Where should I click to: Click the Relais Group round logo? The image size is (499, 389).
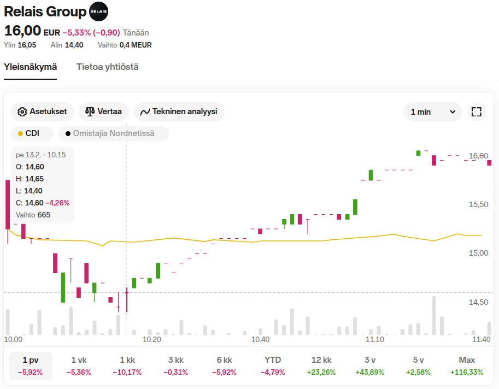[98, 11]
